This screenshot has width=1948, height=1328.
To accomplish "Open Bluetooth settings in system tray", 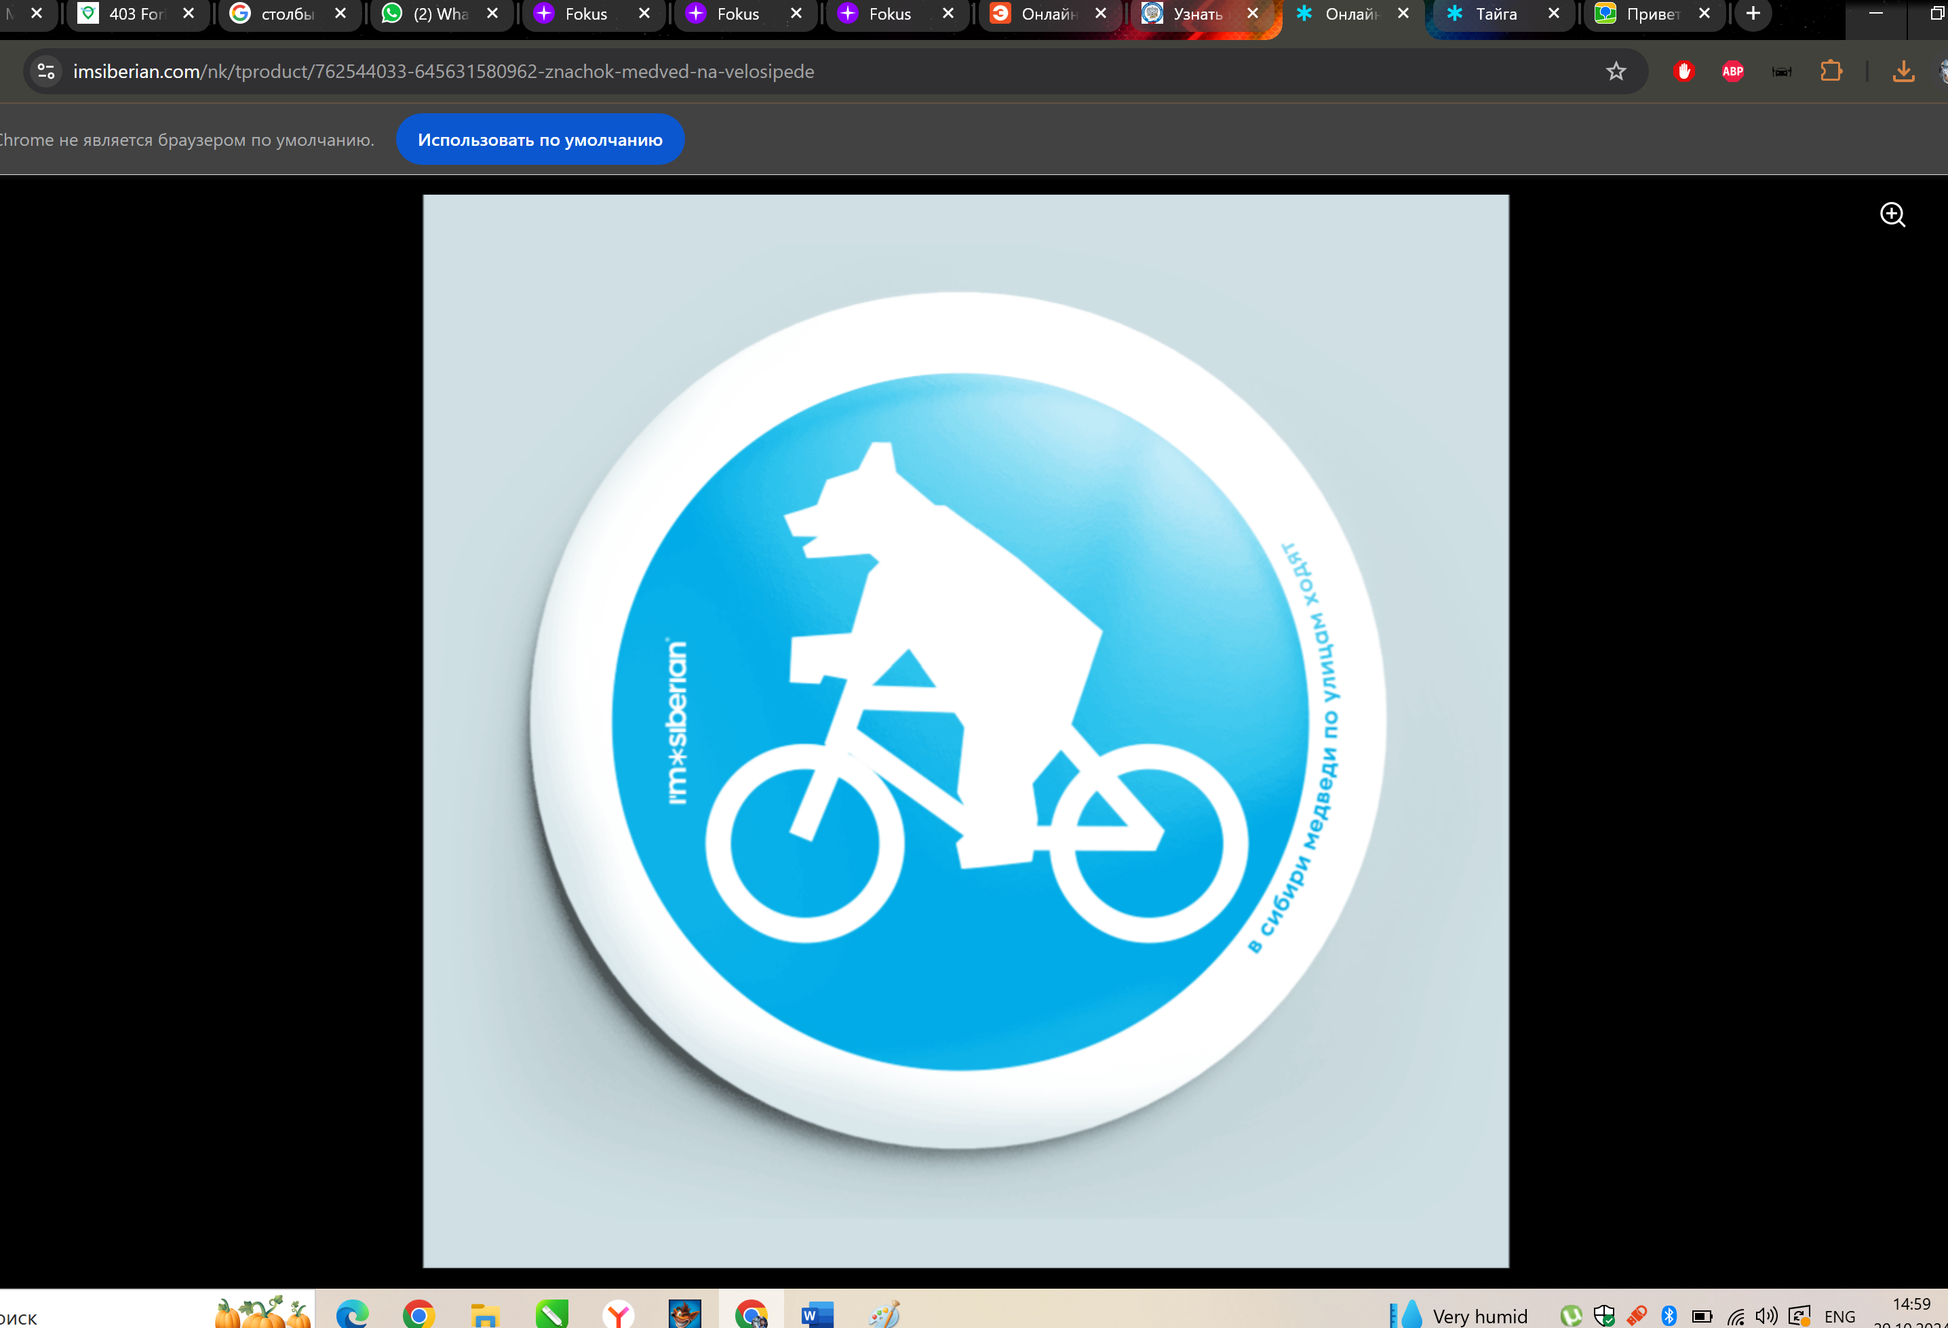I will (x=1668, y=1315).
